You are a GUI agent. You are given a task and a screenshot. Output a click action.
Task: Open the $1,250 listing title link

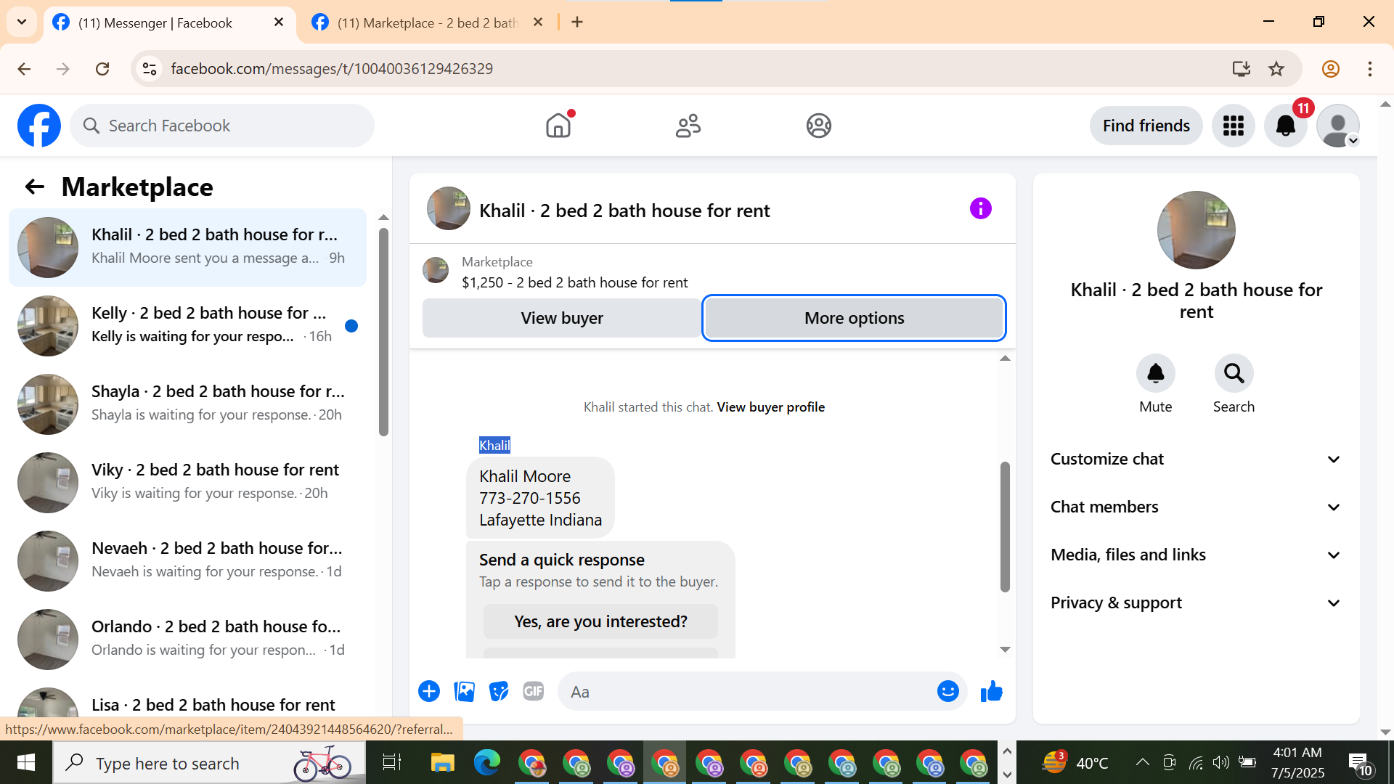tap(574, 282)
